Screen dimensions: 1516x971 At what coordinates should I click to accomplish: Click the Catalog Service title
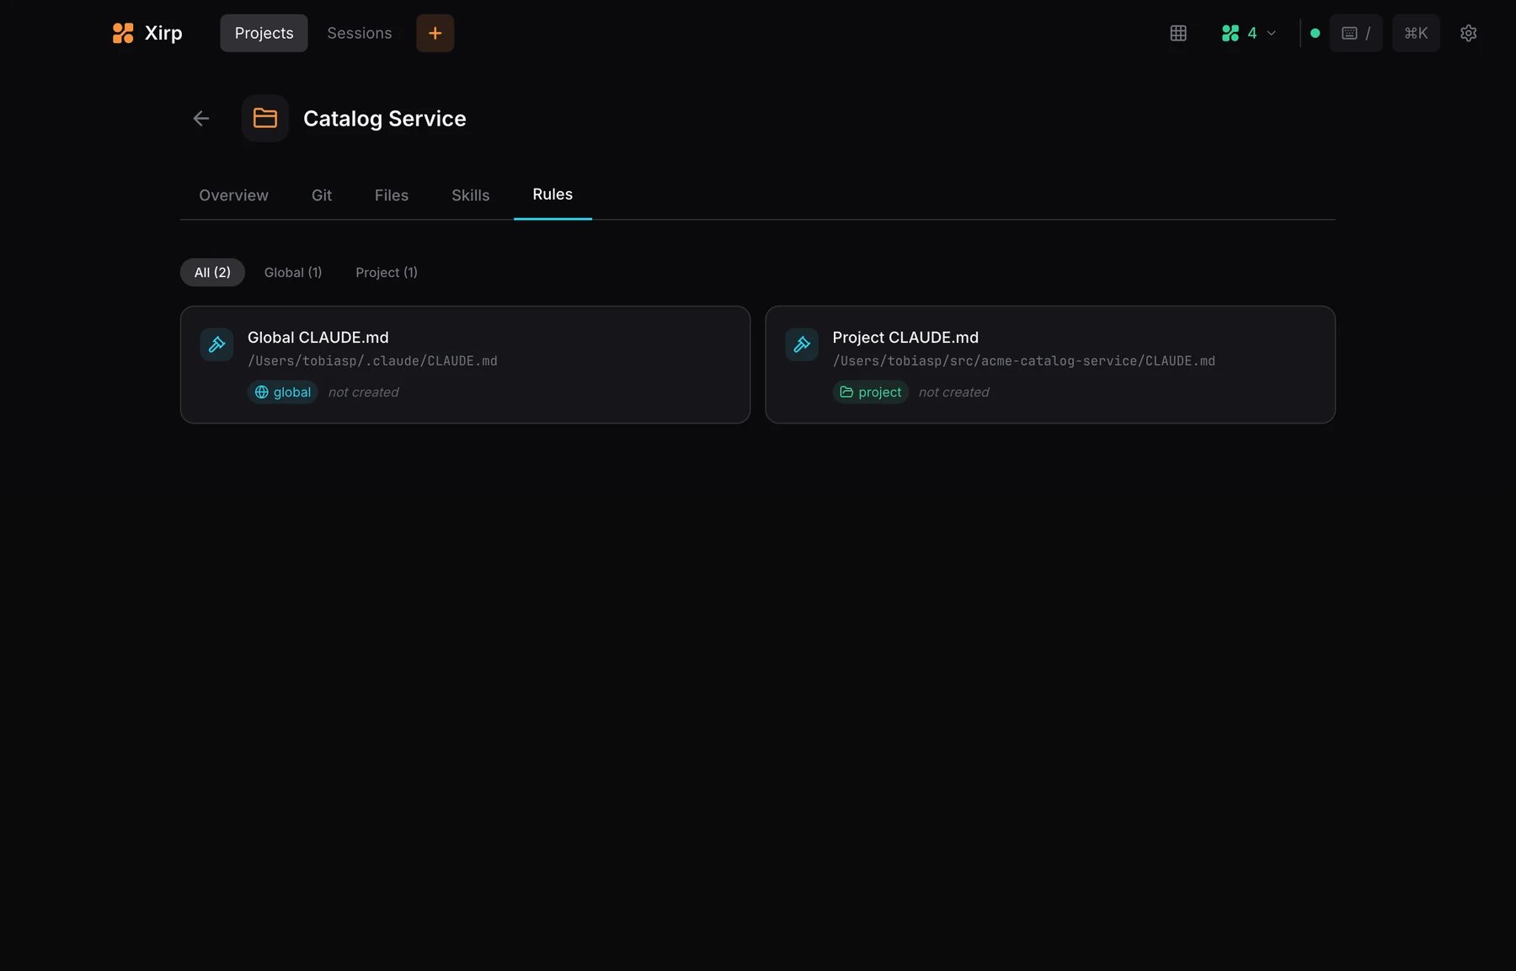tap(384, 119)
